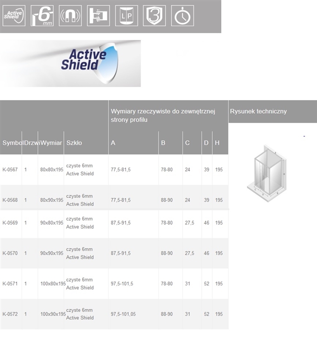This screenshot has height=337, width=317.
Task: Select symbol K-0572
Action: point(10,314)
